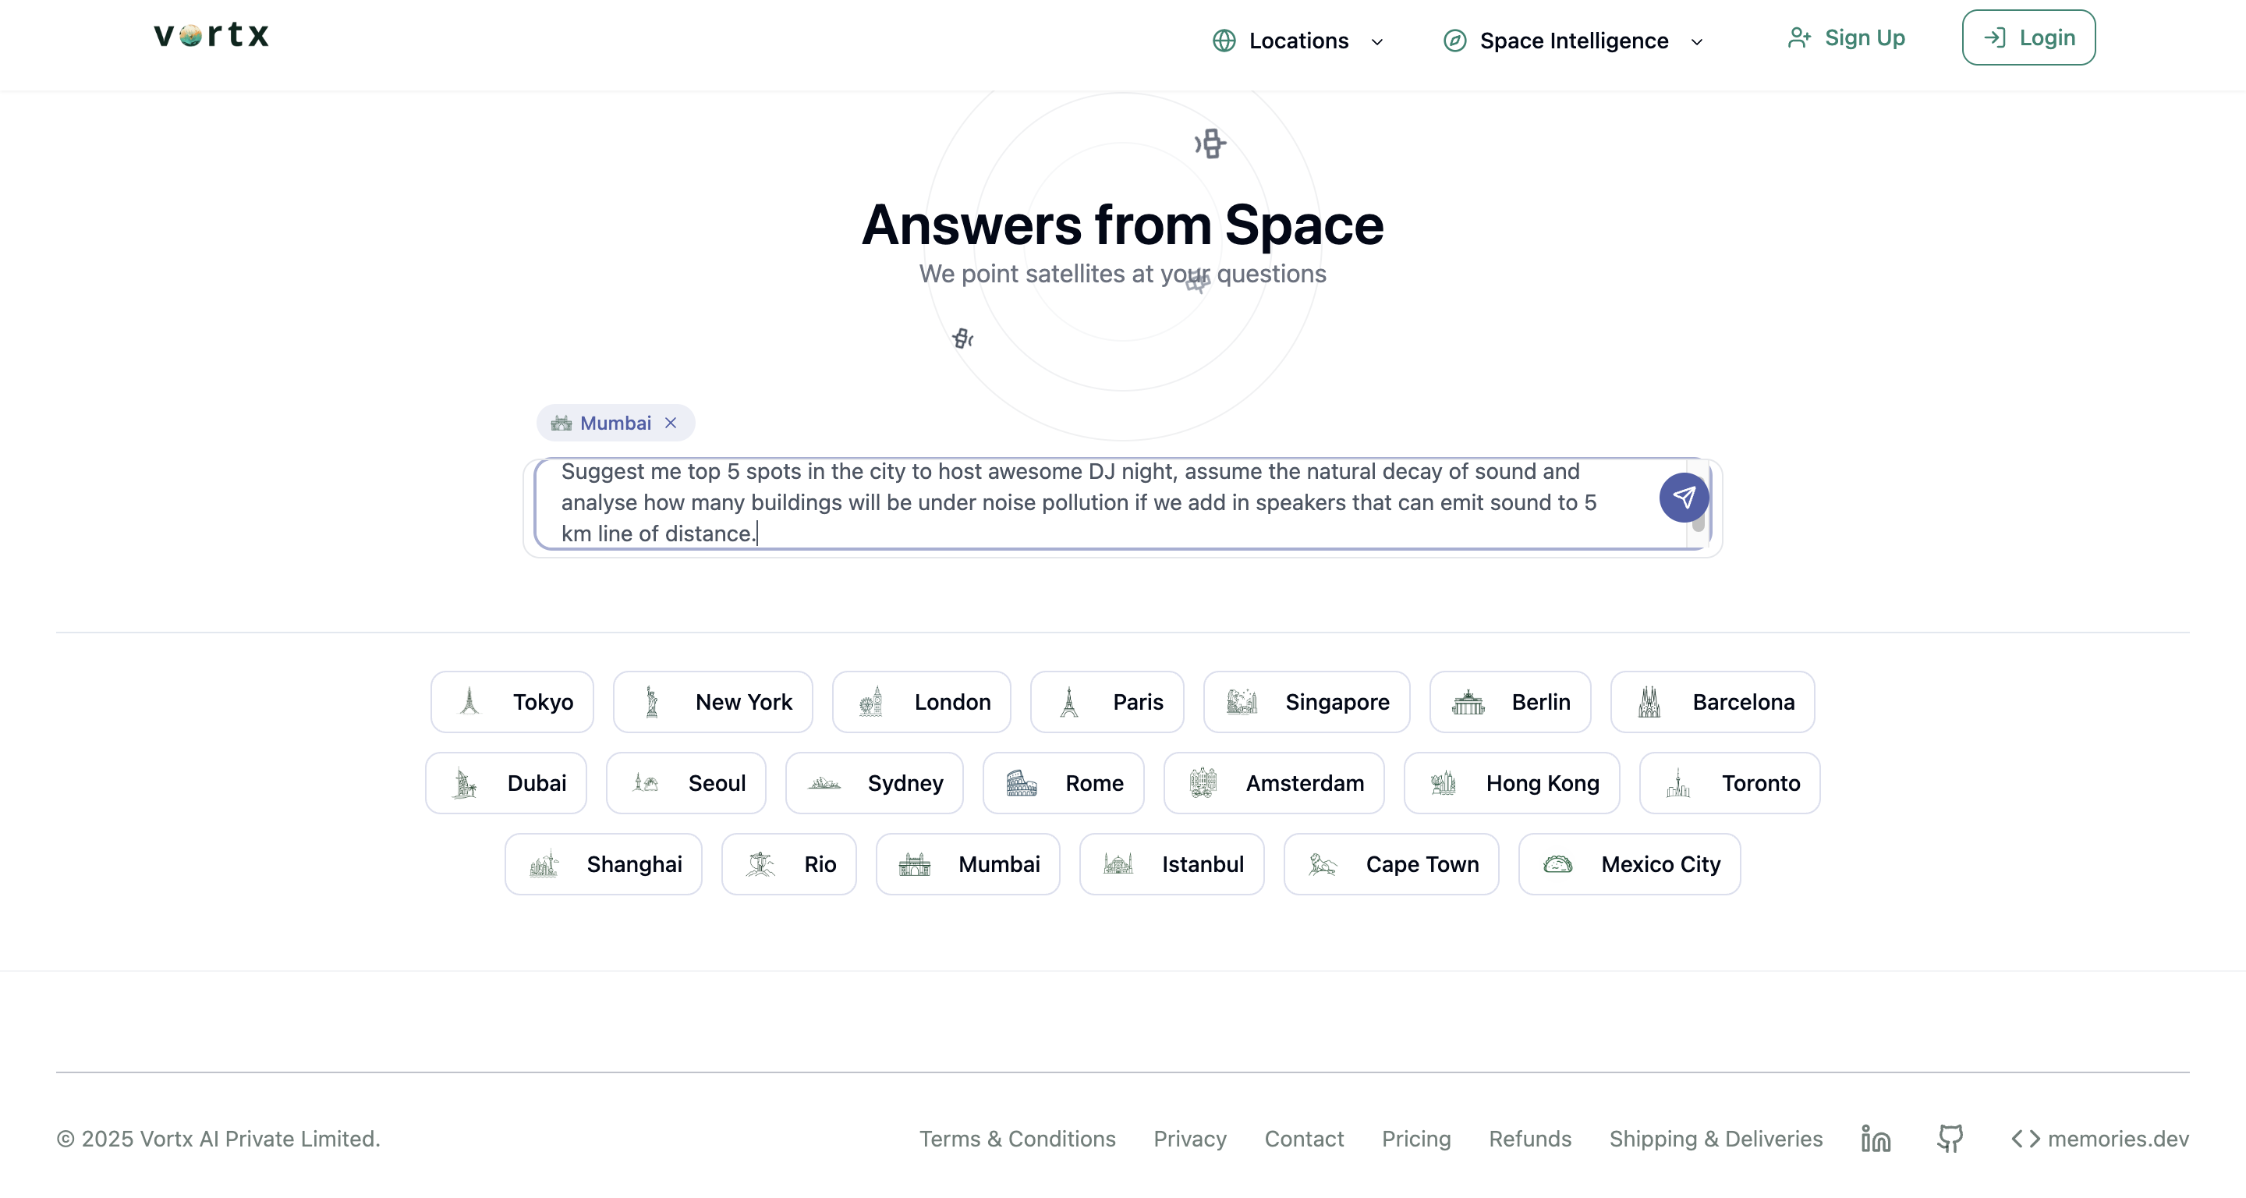This screenshot has width=2246, height=1198.
Task: Open Terms & Conditions link
Action: 1017,1139
